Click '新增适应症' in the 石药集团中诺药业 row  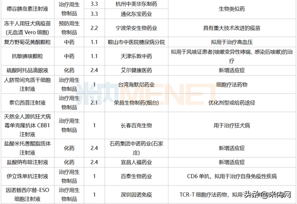click(x=232, y=148)
